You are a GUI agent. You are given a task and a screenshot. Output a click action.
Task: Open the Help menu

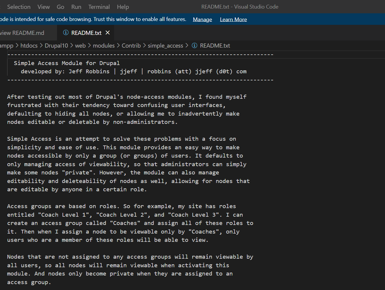coord(123,7)
